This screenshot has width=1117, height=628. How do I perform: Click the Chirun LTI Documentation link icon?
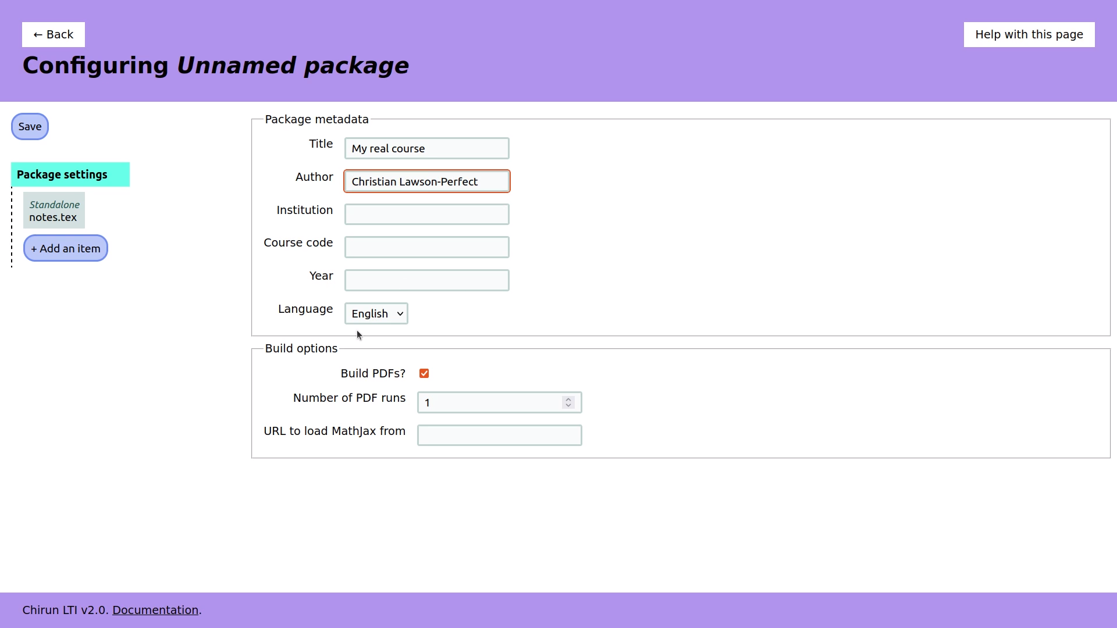(155, 609)
